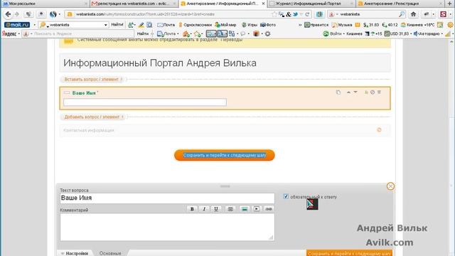Click the 'Кишинев +16°C' weather widget
The image size is (455, 256).
coord(417,25)
